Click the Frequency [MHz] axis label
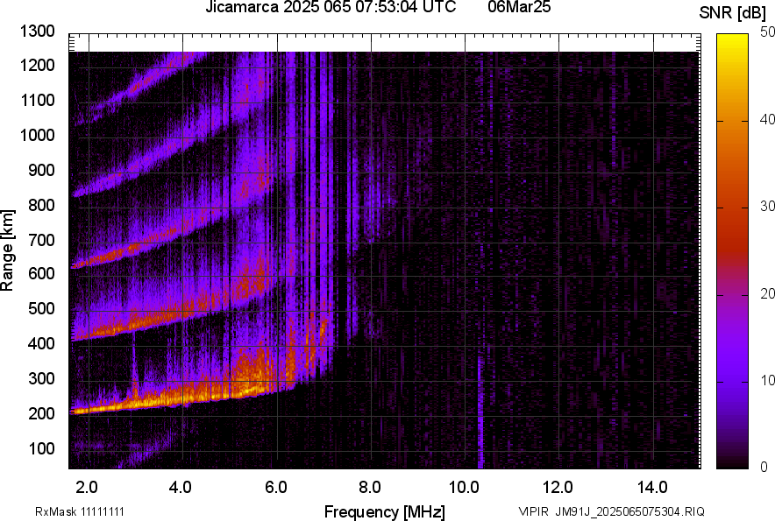775x521 pixels. click(x=384, y=511)
